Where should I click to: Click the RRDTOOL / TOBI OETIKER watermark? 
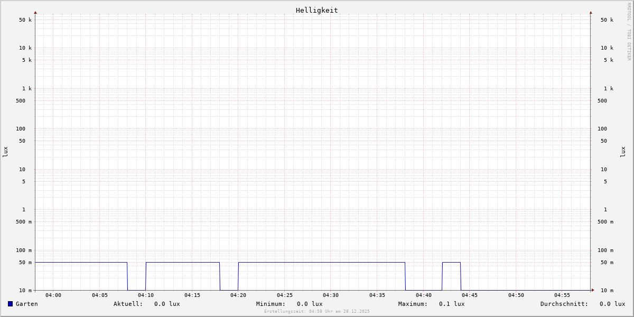pos(629,32)
